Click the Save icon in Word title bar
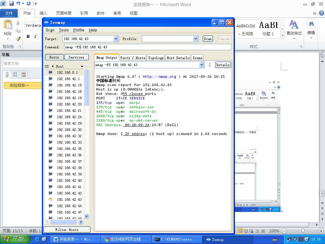 pyautogui.click(x=11, y=3)
